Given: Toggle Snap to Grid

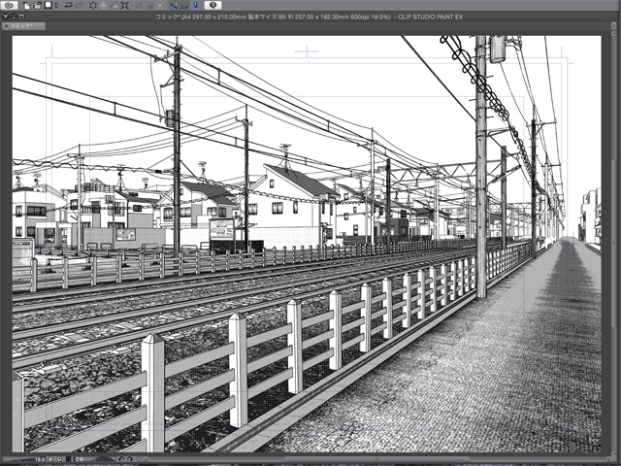Looking at the screenshot, I should [195, 6].
